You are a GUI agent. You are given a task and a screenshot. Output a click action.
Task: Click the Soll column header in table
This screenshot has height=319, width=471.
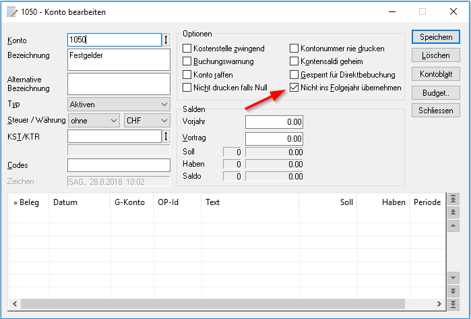pos(328,202)
